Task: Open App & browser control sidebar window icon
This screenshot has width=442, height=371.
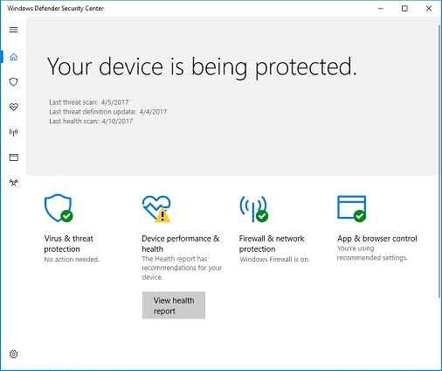Action: [x=14, y=157]
